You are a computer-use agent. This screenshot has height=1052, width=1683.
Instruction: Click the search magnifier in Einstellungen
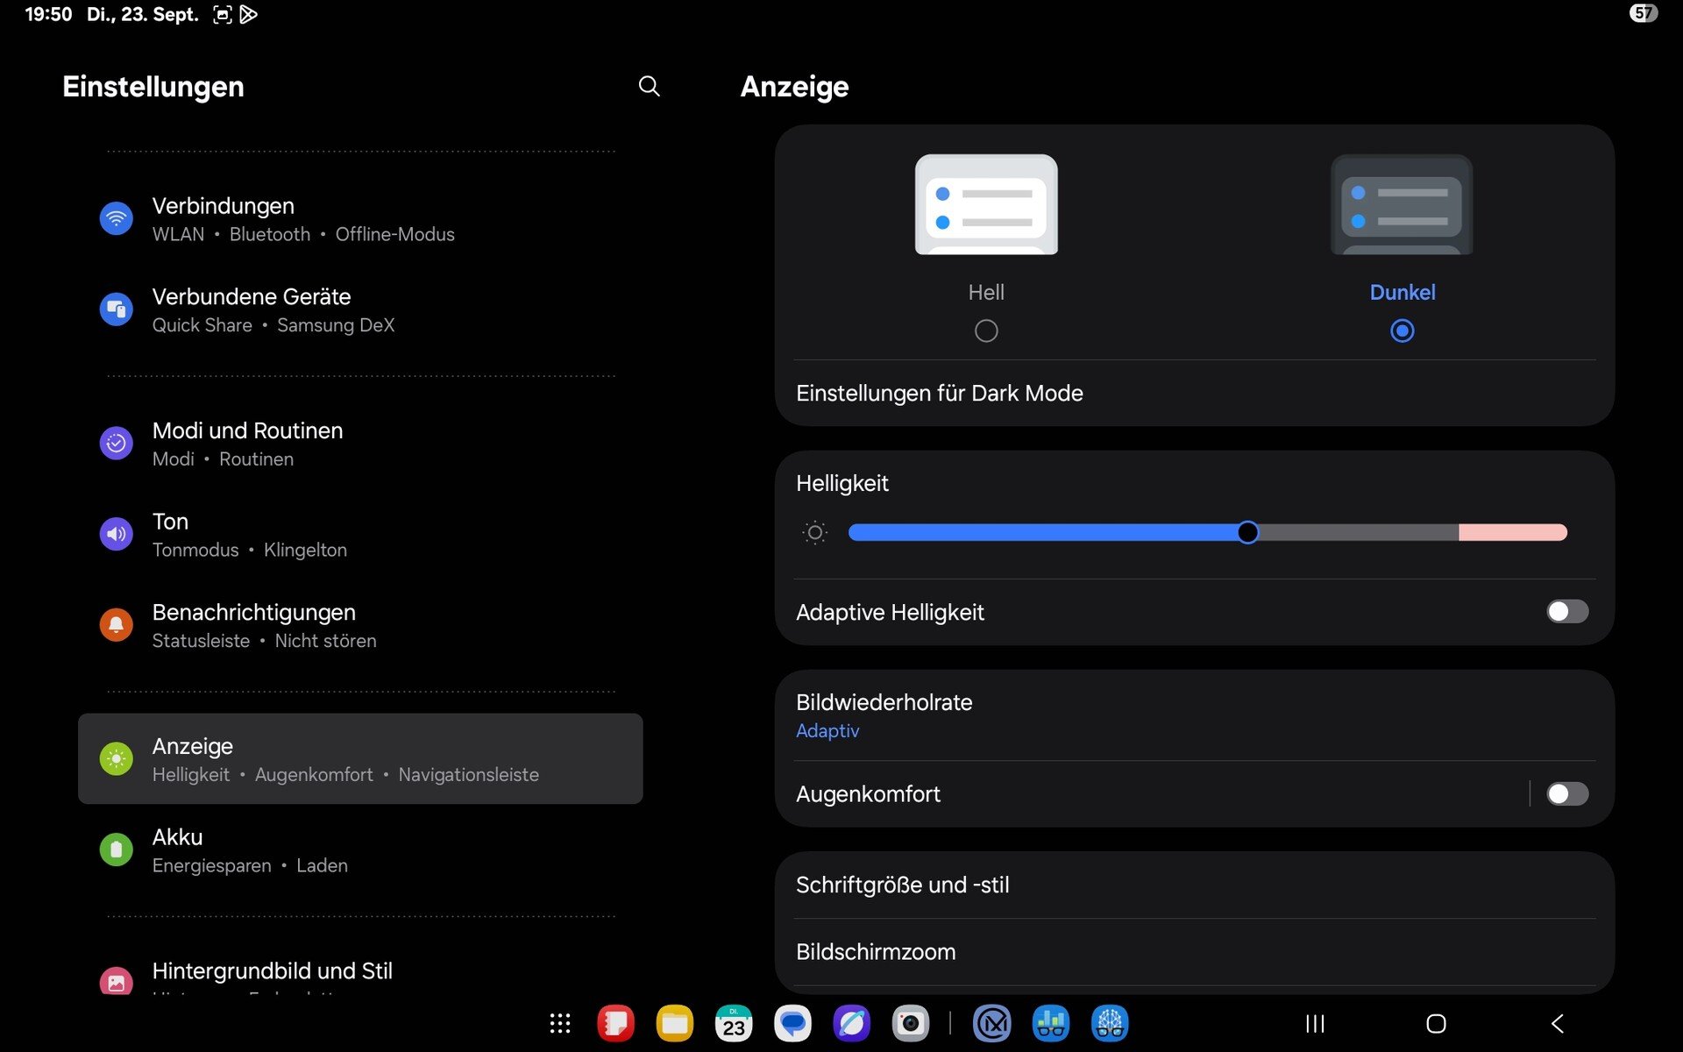pos(649,86)
